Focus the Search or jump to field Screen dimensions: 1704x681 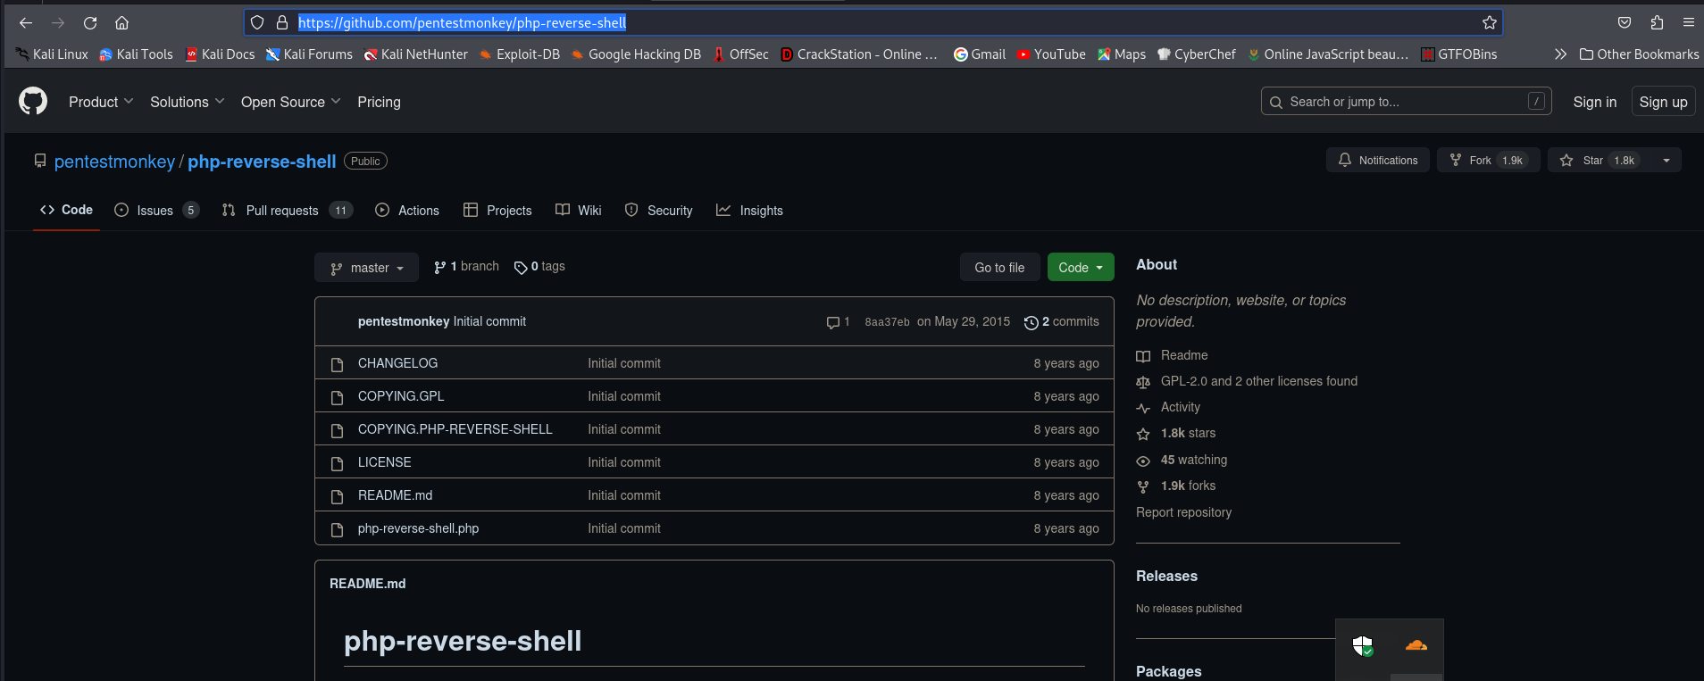(1406, 102)
